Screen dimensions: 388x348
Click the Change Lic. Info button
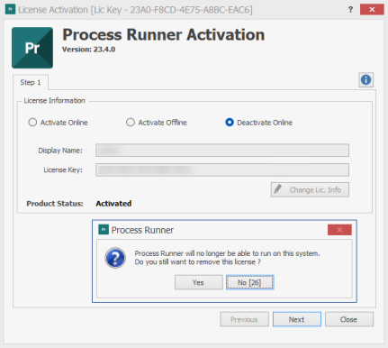coord(310,190)
